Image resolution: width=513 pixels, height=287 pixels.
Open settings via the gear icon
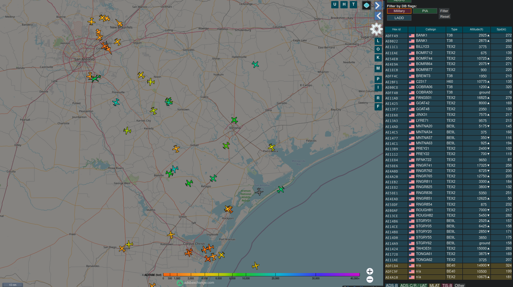point(376,29)
